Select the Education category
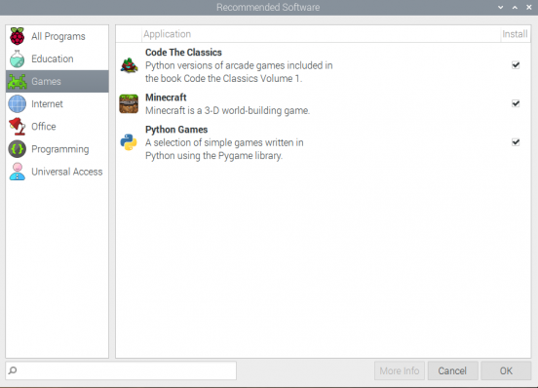 point(58,58)
